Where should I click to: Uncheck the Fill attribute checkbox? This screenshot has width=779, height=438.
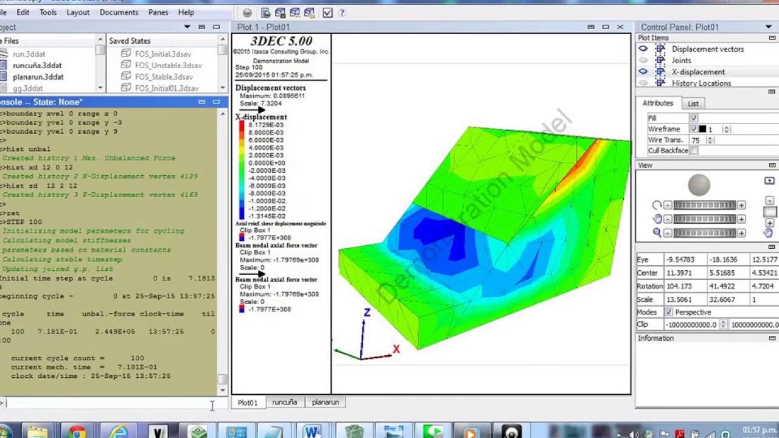(694, 118)
